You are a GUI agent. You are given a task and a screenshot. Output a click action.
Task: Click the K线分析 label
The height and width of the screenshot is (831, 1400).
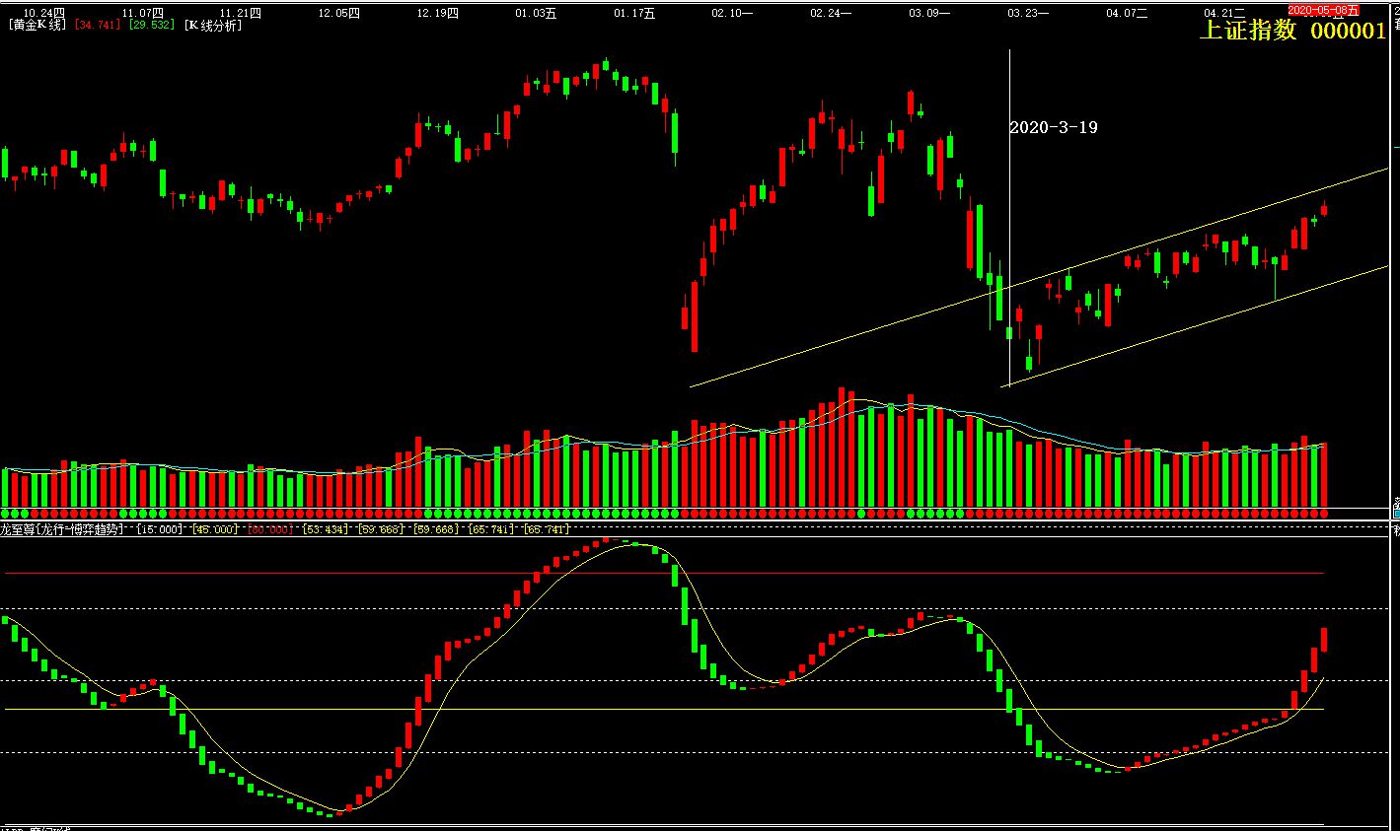click(212, 26)
